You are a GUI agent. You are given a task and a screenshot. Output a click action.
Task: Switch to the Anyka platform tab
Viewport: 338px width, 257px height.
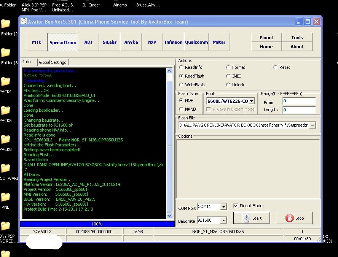(131, 42)
